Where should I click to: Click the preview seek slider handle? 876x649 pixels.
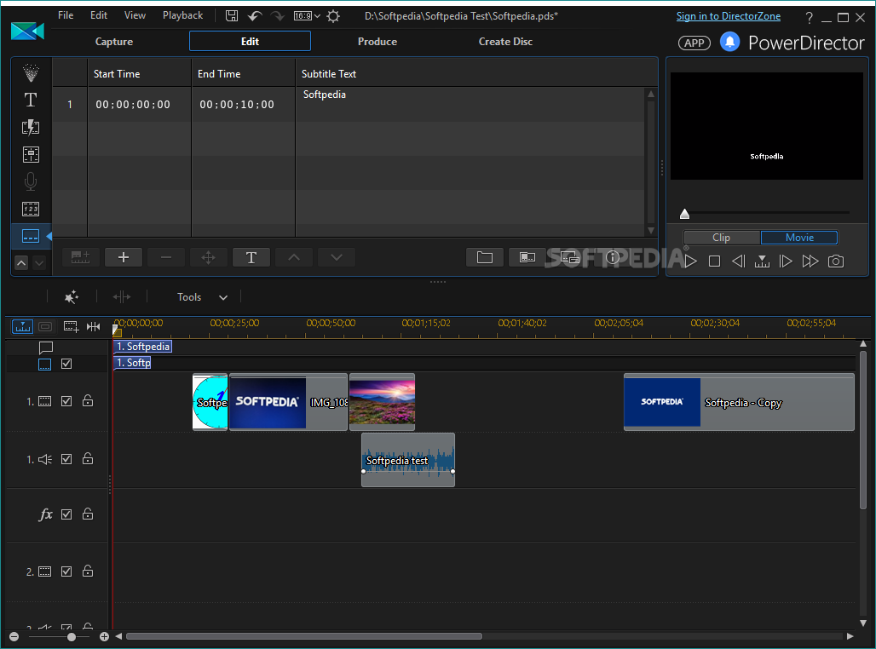pyautogui.click(x=684, y=214)
